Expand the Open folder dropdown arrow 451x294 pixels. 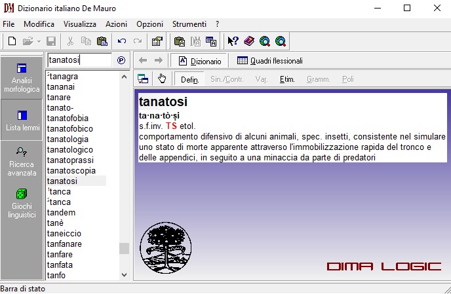pos(39,42)
